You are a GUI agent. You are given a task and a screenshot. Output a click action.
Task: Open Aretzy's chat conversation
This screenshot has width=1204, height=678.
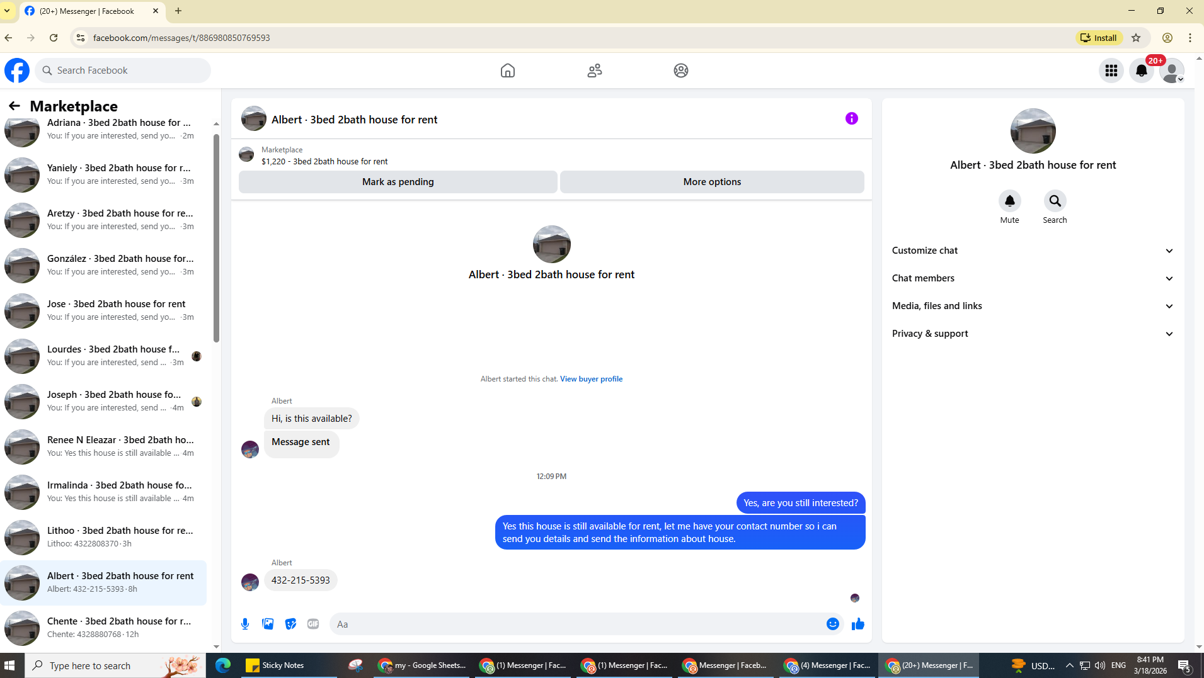tap(103, 220)
